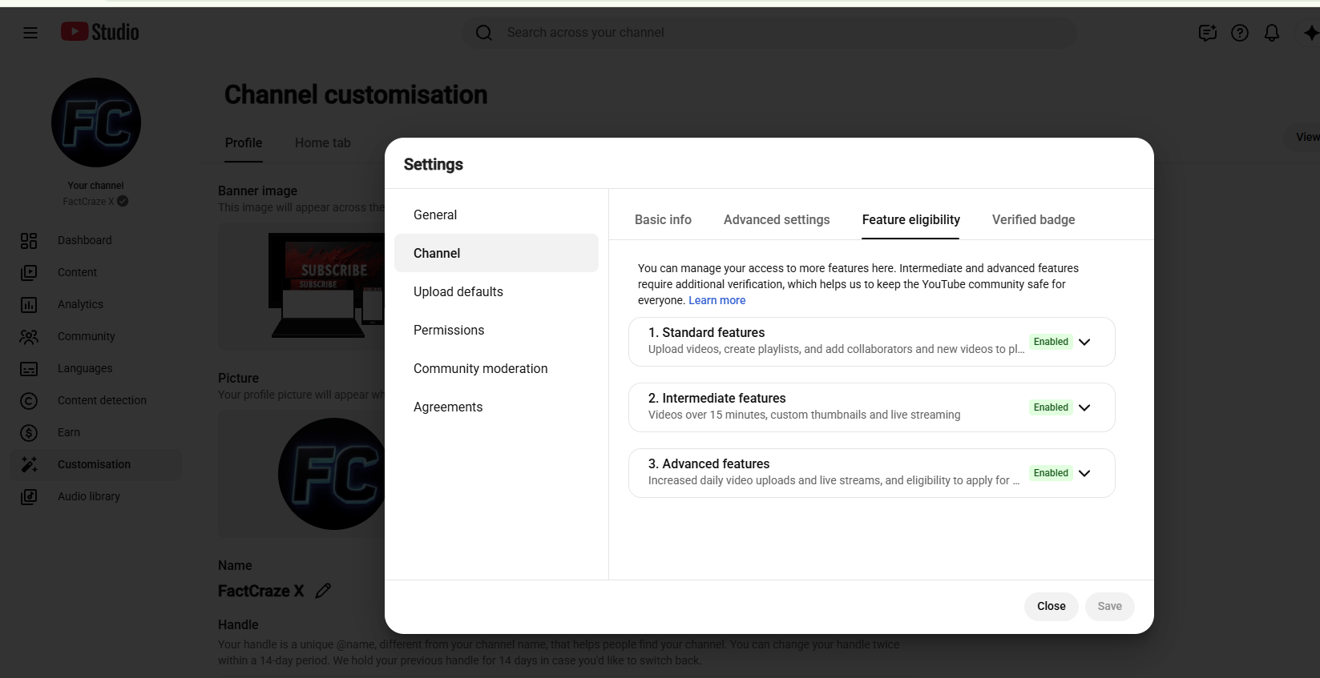
Task: Click the Advanced features Enabled badge
Action: pyautogui.click(x=1051, y=473)
